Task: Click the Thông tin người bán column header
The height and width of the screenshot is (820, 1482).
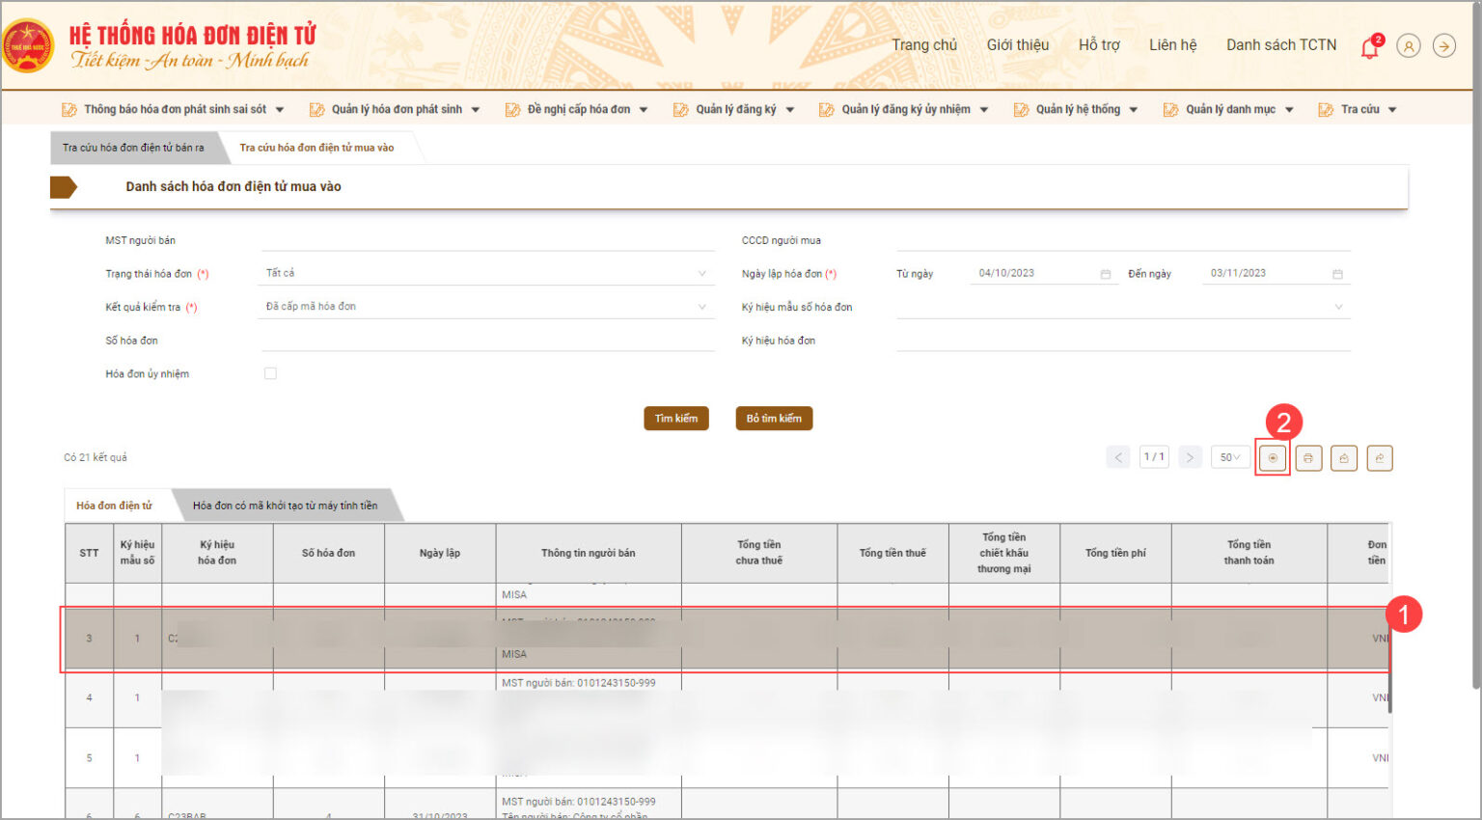Action: (x=589, y=553)
